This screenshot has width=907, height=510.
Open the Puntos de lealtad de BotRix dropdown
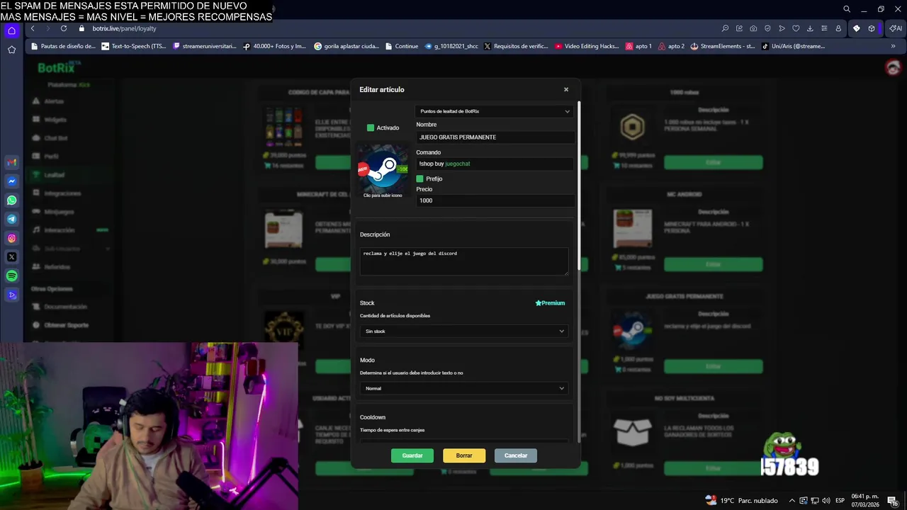494,111
